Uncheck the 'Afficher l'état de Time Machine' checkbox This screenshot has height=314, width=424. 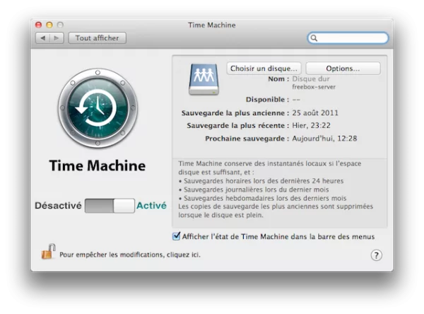177,236
